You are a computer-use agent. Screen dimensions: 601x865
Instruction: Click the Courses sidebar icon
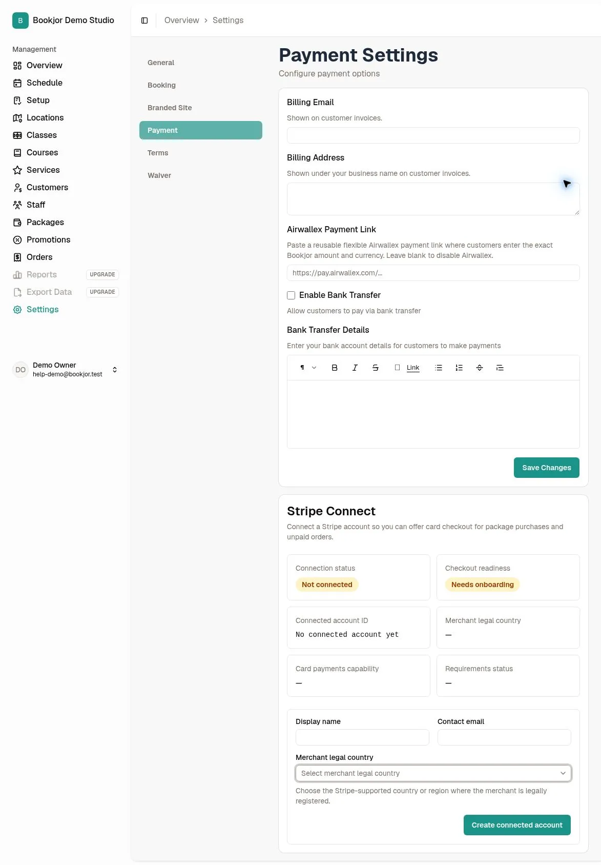(17, 153)
